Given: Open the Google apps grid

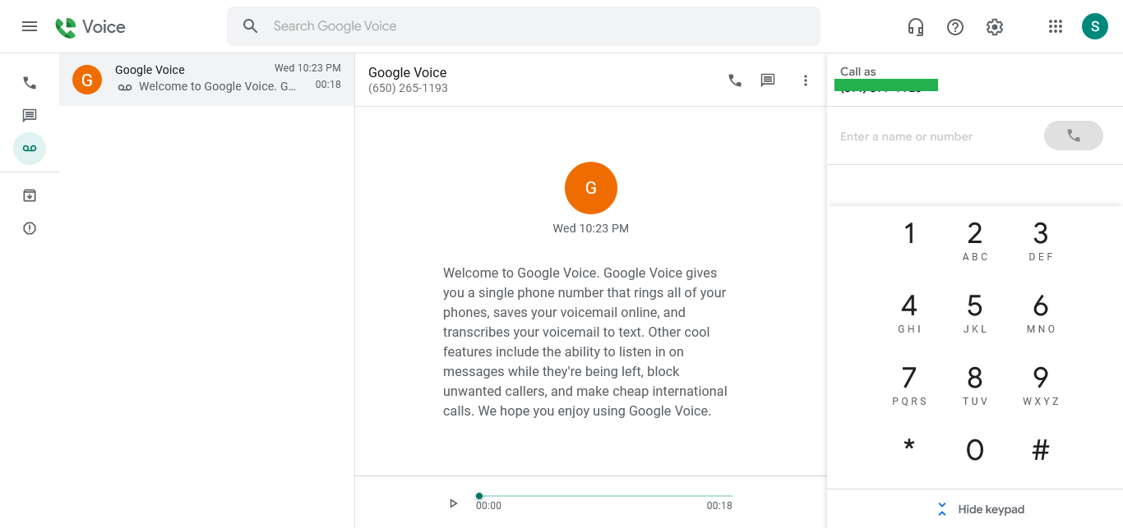Looking at the screenshot, I should click(x=1056, y=27).
